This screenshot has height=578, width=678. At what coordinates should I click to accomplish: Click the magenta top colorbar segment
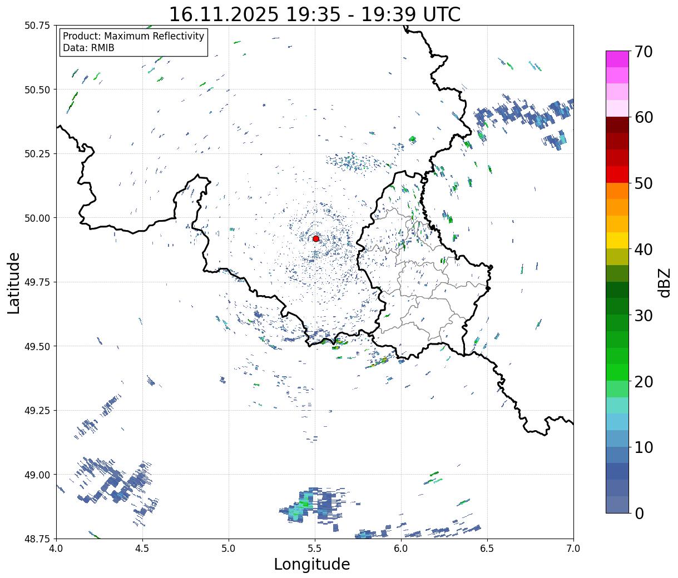pos(617,59)
